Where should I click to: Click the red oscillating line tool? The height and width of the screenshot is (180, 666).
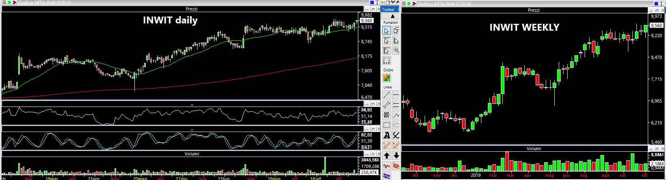coord(387,165)
